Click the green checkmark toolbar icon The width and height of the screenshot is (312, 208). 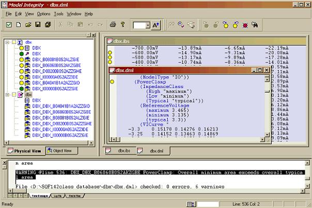9,25
